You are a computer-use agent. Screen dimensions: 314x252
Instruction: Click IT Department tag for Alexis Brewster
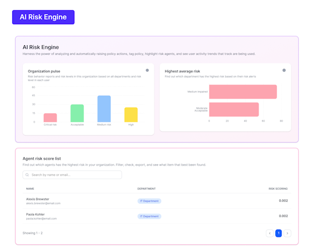click(x=149, y=201)
